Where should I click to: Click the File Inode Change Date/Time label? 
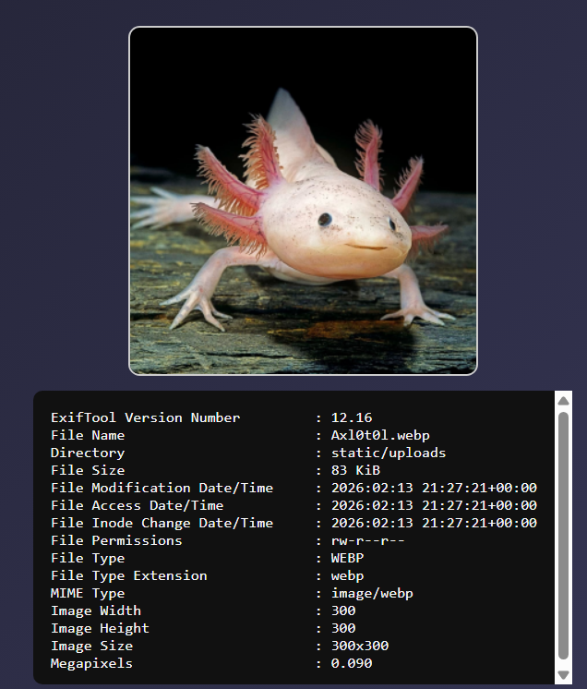click(162, 523)
